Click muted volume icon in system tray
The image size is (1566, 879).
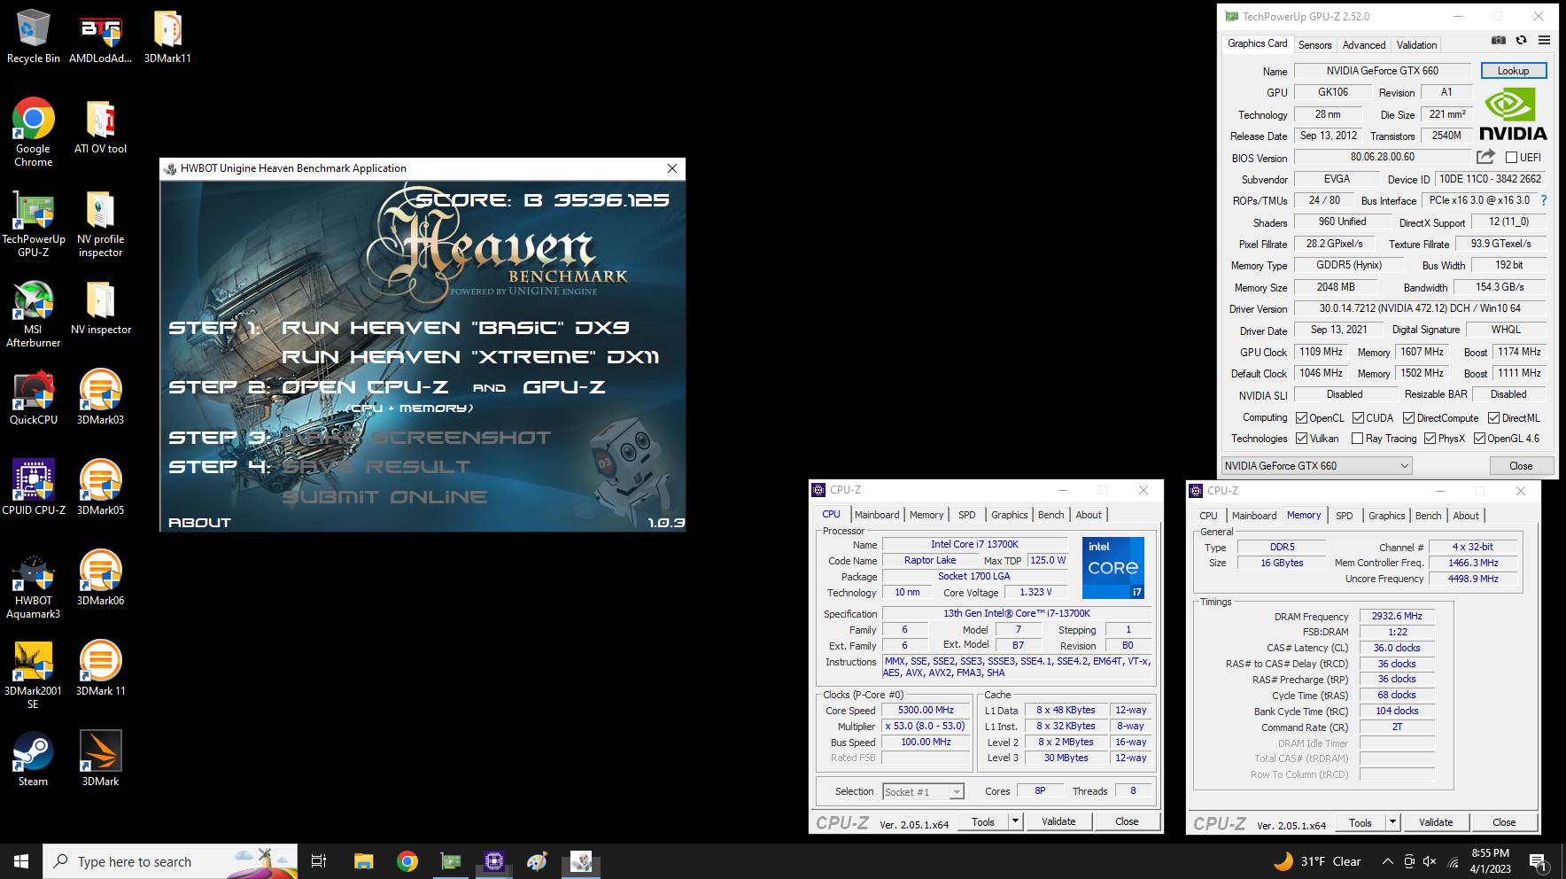[1430, 861]
